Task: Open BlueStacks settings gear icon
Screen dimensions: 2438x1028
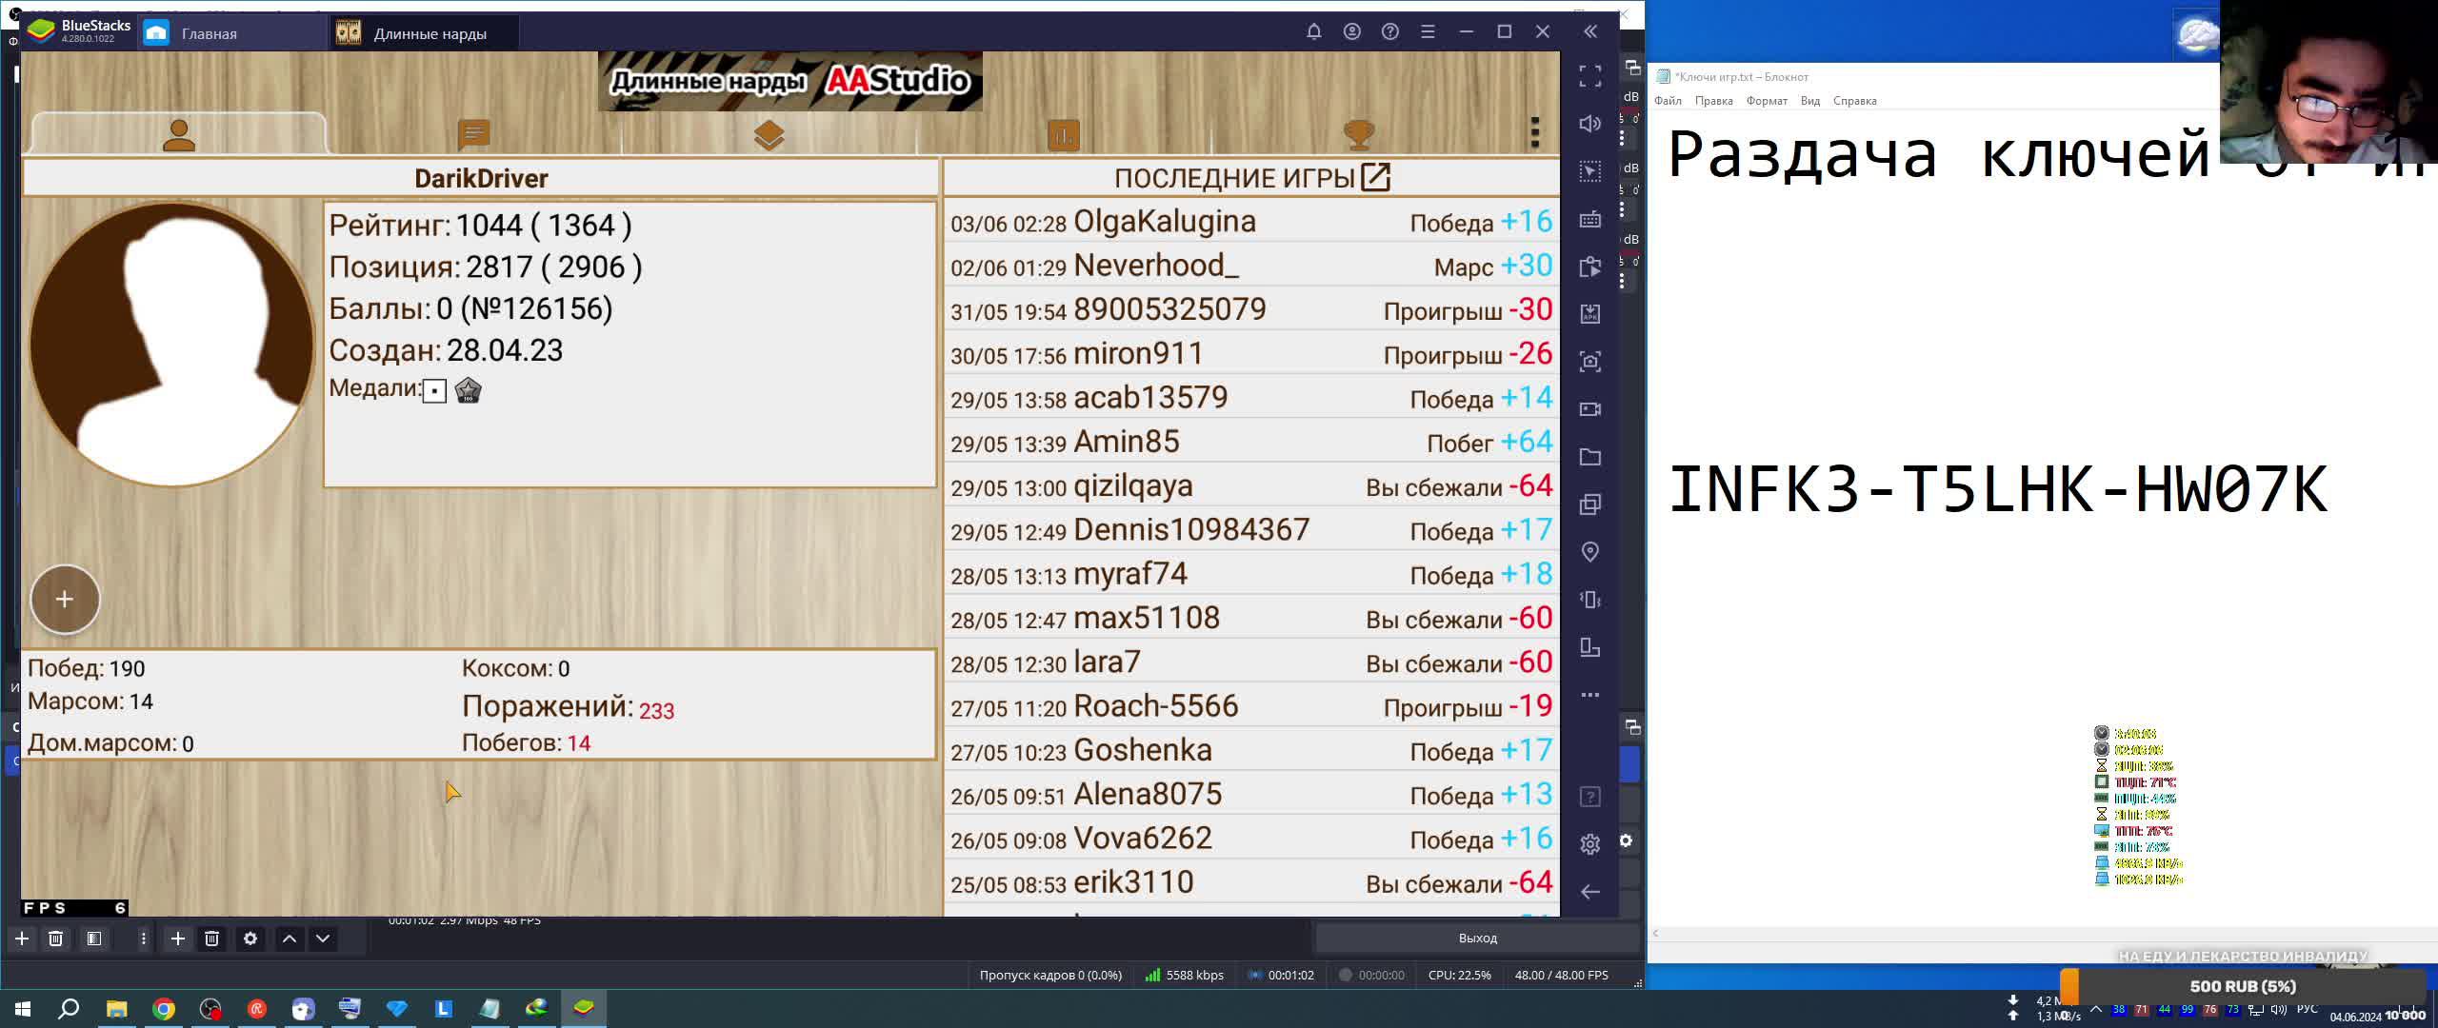Action: [1589, 844]
